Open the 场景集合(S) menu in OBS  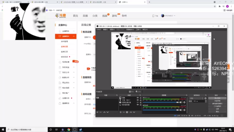pos(130,30)
